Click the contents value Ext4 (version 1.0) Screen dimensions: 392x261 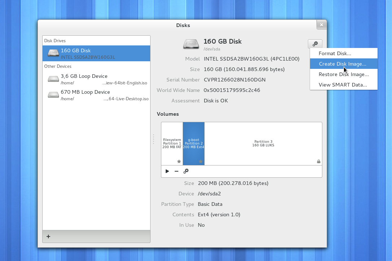coord(219,214)
